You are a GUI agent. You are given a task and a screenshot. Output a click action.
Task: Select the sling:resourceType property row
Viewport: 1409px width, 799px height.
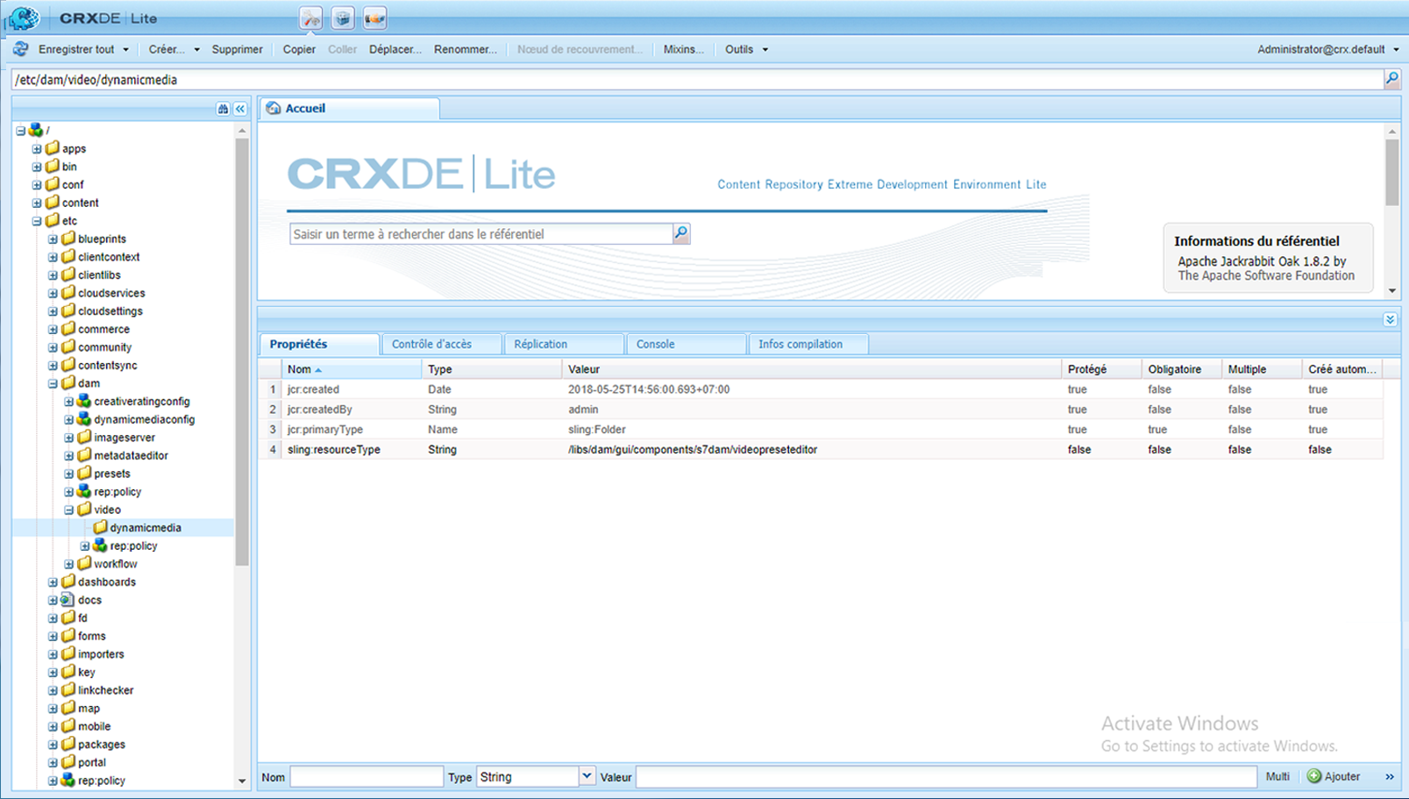tap(821, 449)
